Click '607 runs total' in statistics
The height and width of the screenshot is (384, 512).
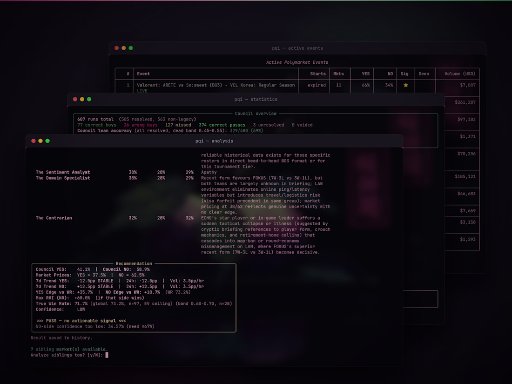click(x=95, y=119)
